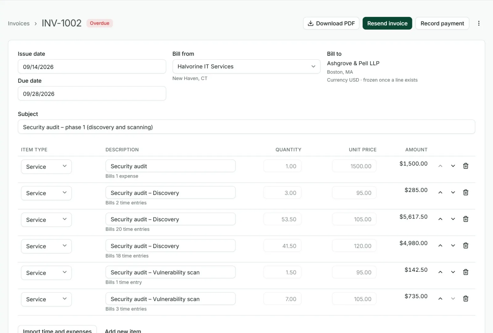Delete the $4,980.00 Discovery line

466,246
